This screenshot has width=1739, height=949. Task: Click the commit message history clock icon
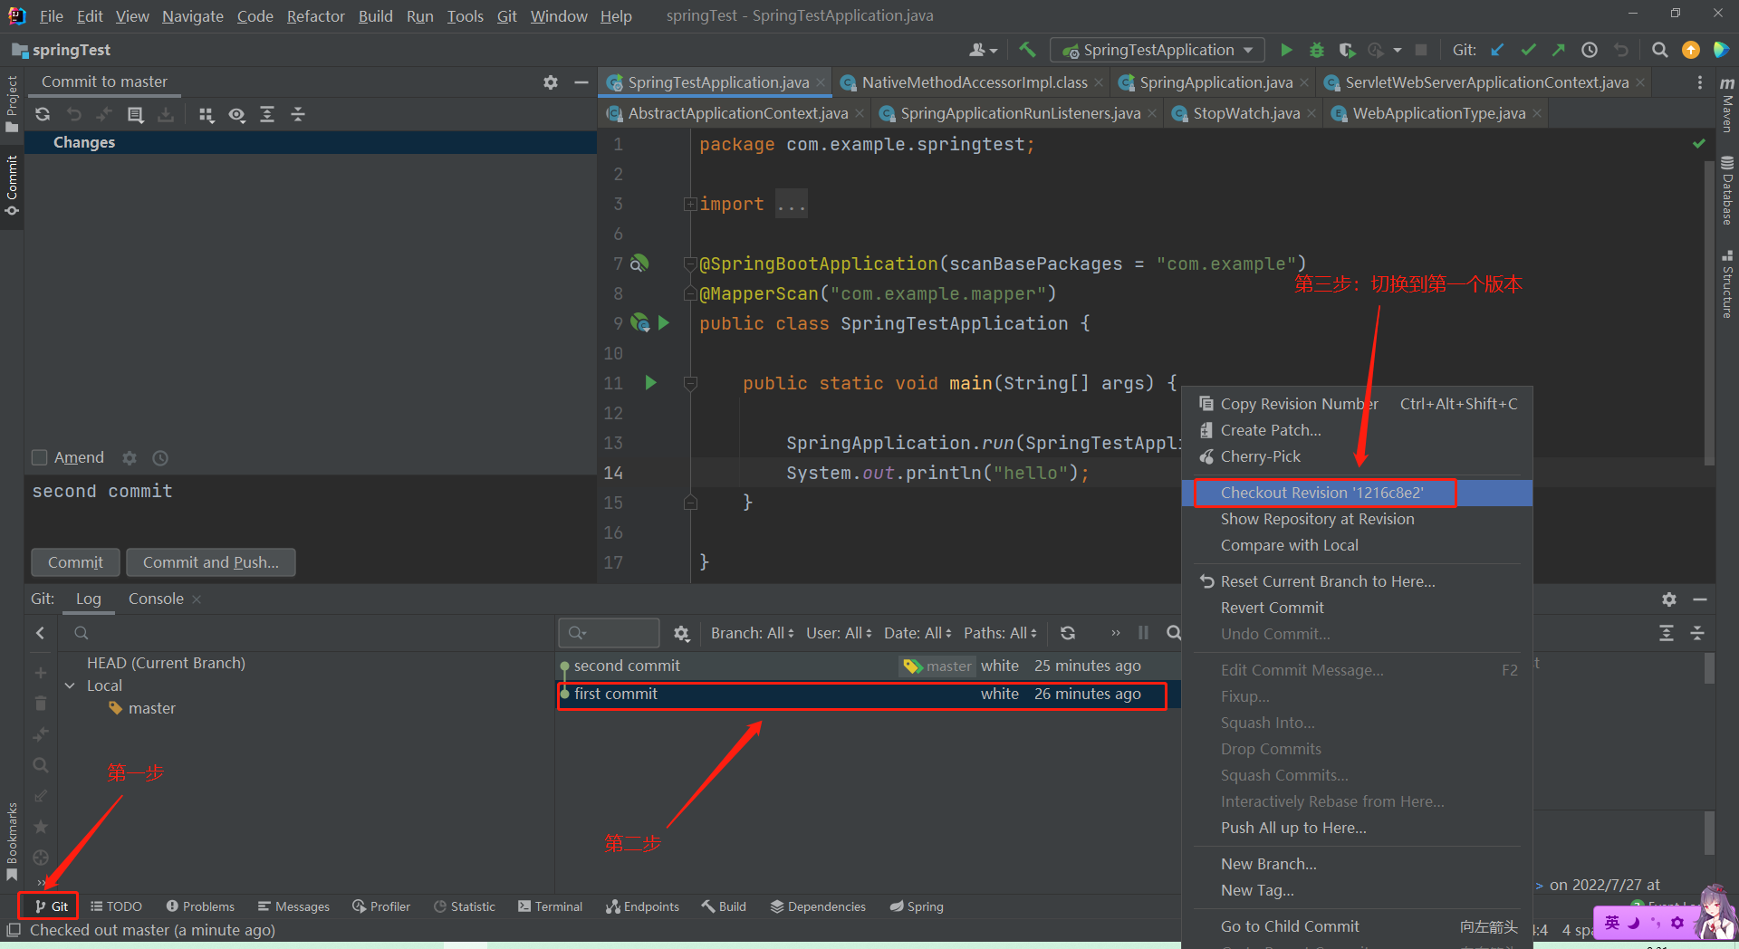click(160, 458)
